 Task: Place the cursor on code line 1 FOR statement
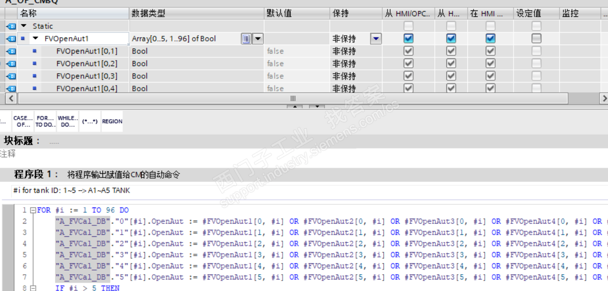coord(83,210)
